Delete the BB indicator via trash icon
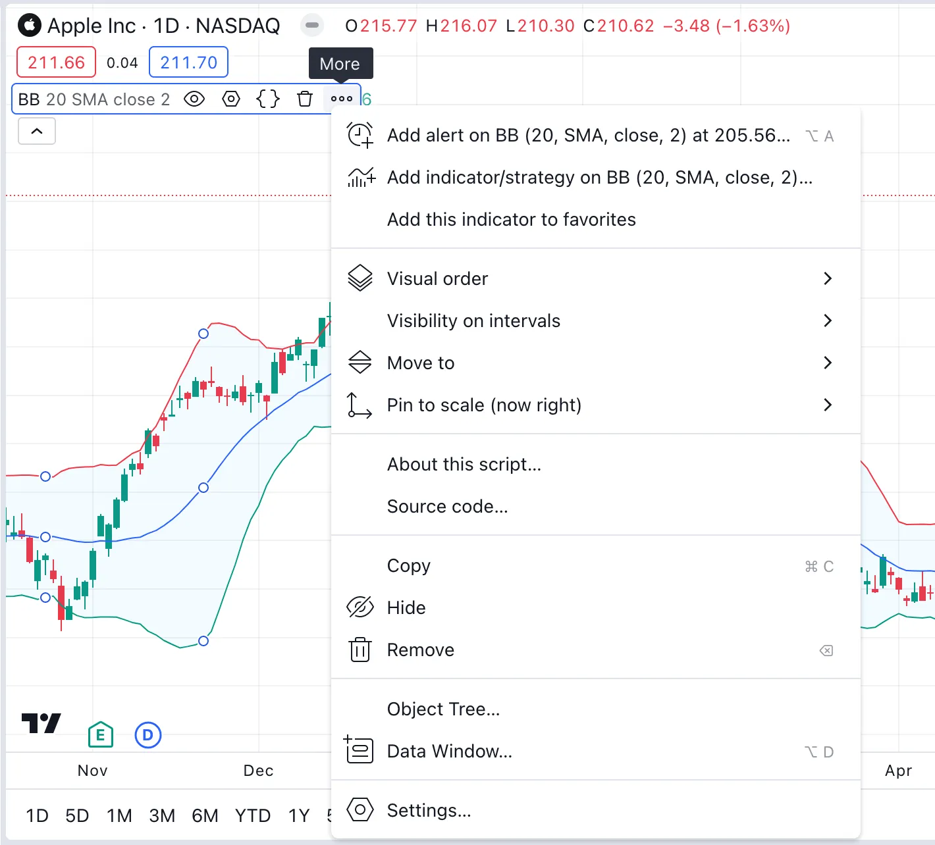 coord(305,99)
